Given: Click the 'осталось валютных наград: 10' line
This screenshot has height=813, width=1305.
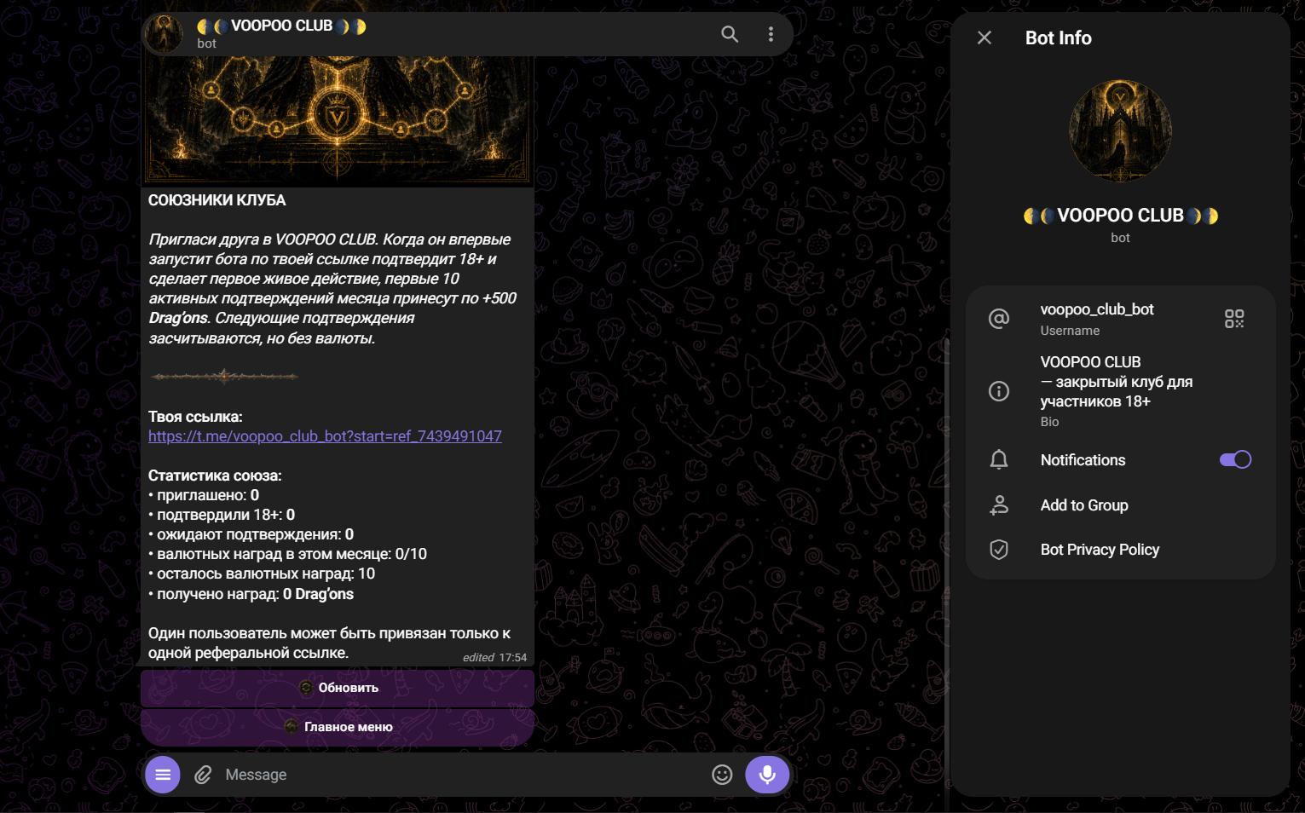Looking at the screenshot, I should (262, 574).
